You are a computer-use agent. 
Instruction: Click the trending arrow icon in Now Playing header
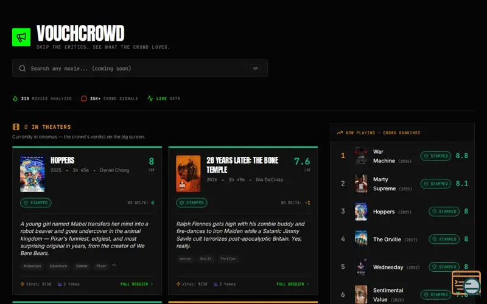tap(340, 133)
